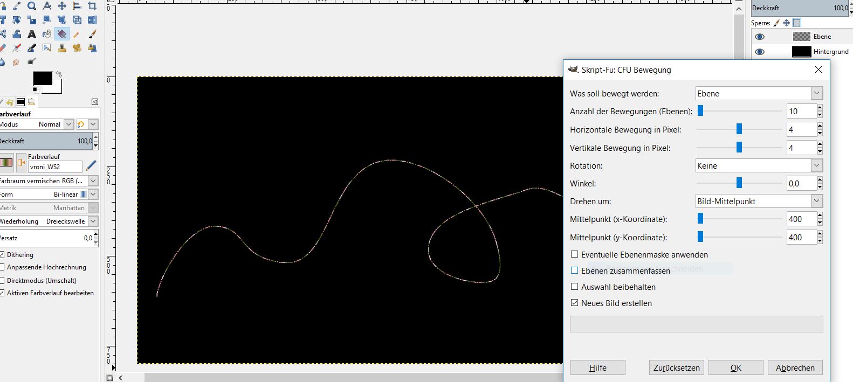Select the Ink tool
Viewport: 853px width, 382px height.
click(x=32, y=48)
